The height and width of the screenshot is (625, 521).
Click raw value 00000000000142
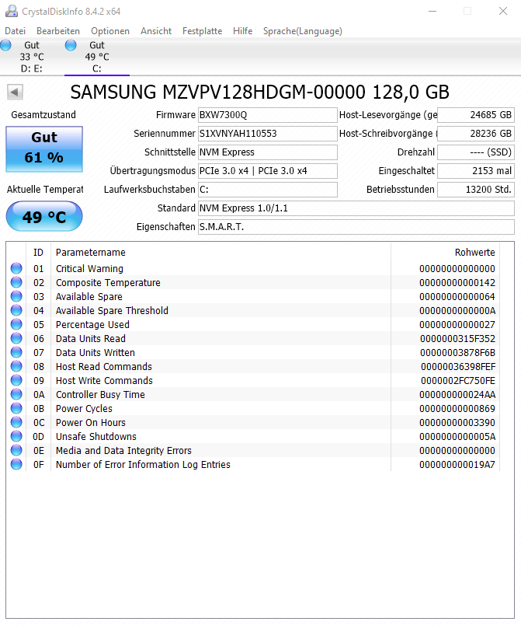pyautogui.click(x=457, y=283)
